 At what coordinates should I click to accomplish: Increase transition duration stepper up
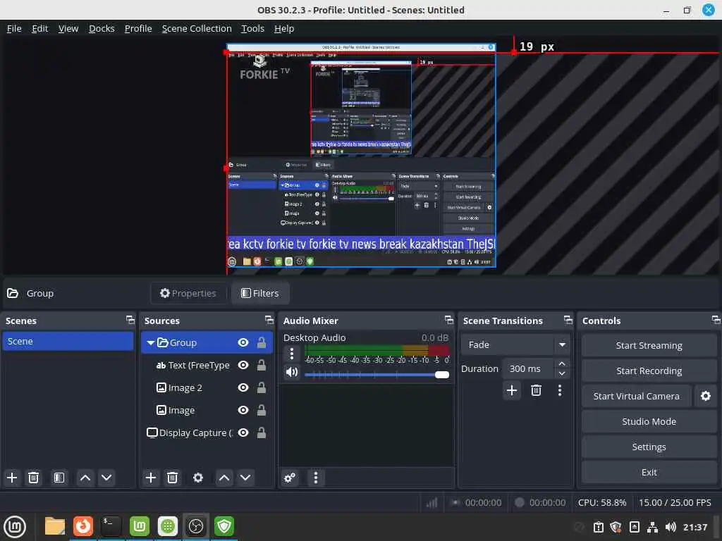pyautogui.click(x=562, y=363)
